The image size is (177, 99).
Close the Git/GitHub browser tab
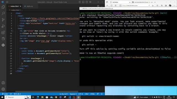coord(130,2)
